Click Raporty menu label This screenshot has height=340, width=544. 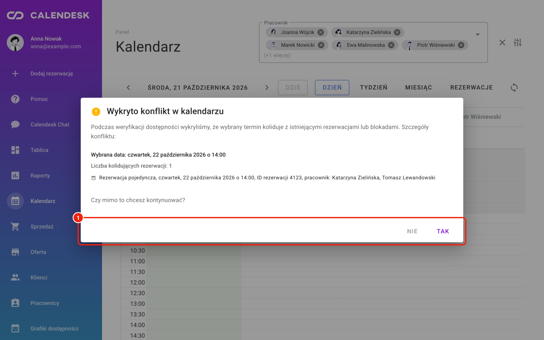pos(40,175)
